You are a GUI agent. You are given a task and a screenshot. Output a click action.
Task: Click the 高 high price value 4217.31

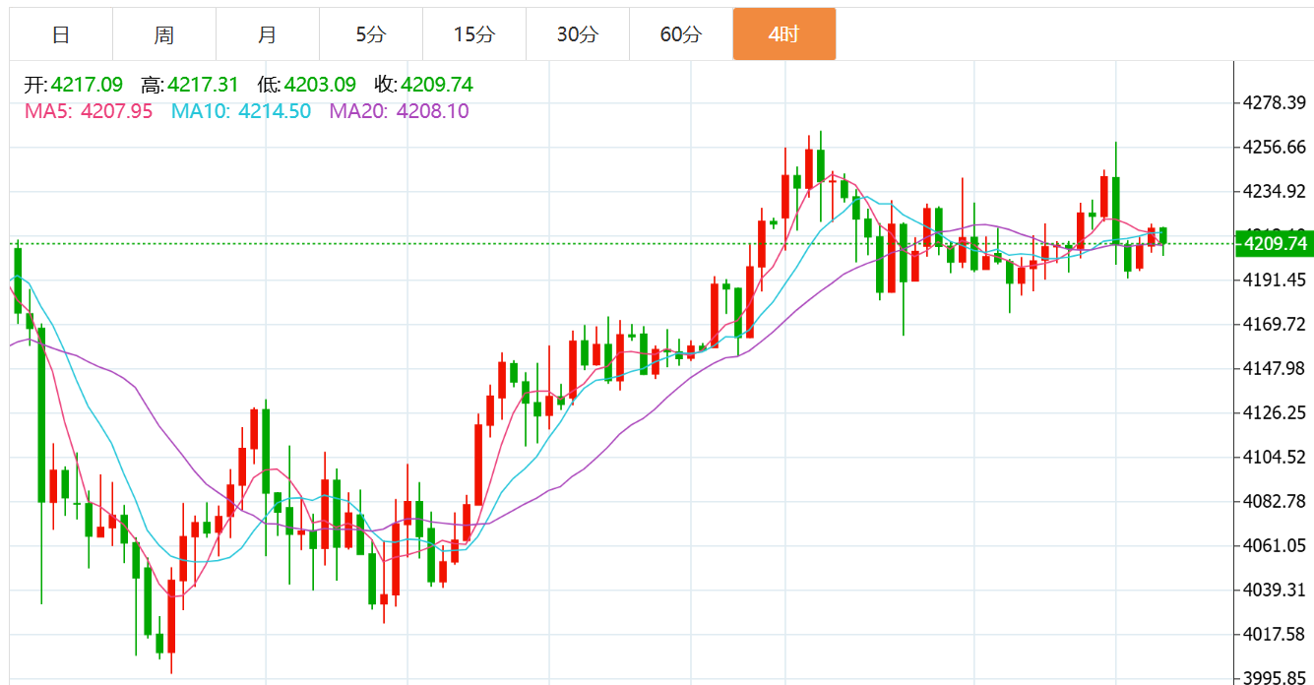pyautogui.click(x=204, y=85)
